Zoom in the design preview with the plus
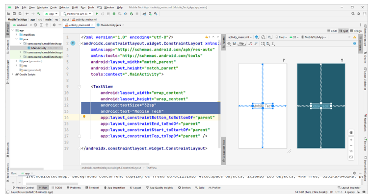The image size is (373, 196). pyautogui.click(x=351, y=140)
